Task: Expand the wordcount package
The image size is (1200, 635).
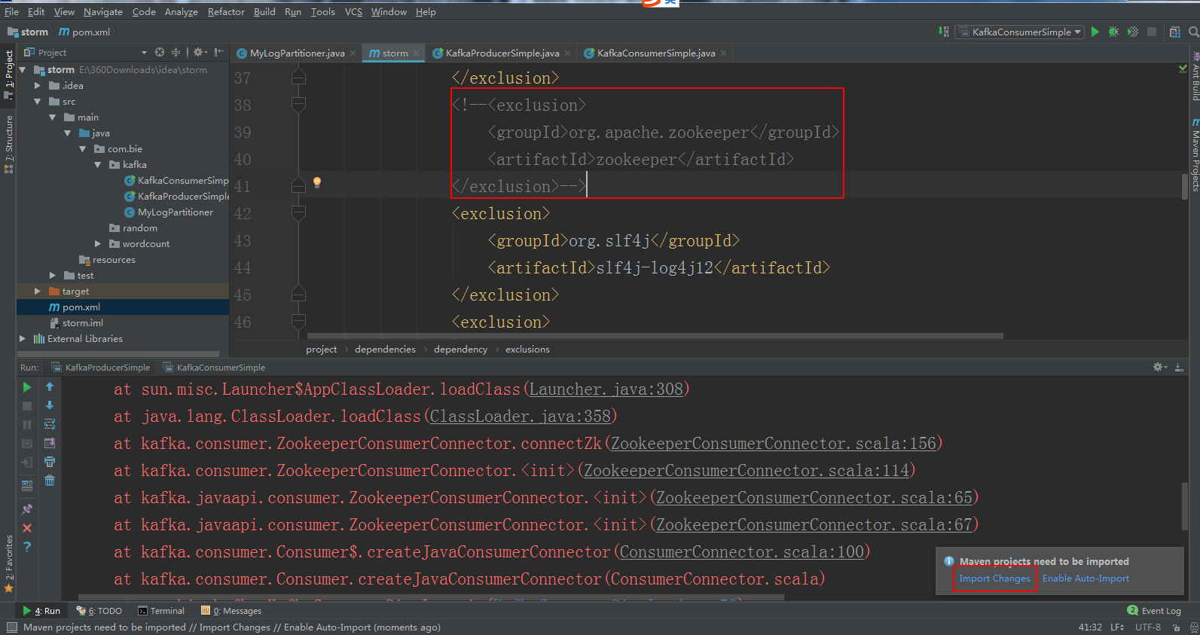Action: [98, 243]
